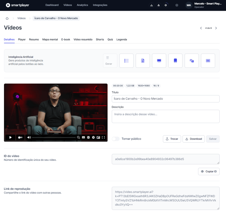Open Marcelo user profile menu

point(204,5)
